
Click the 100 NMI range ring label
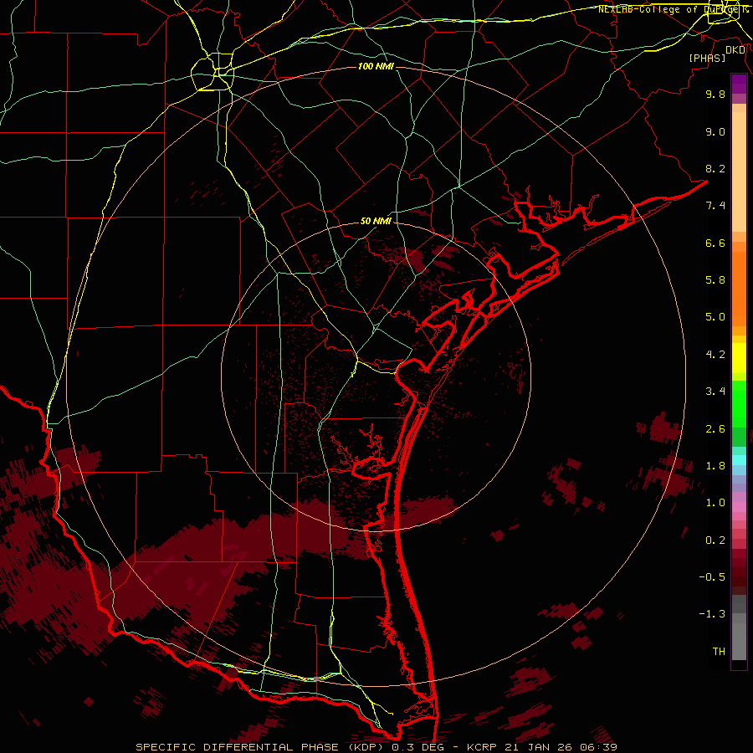click(x=376, y=66)
